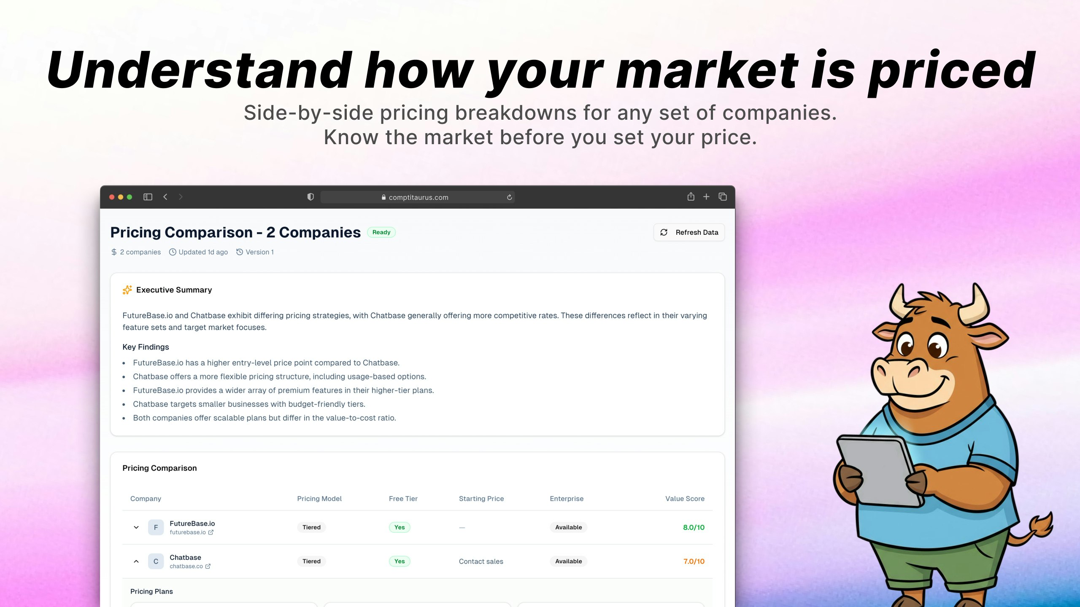Open the tab overview icon
This screenshot has width=1080, height=607.
click(x=722, y=196)
